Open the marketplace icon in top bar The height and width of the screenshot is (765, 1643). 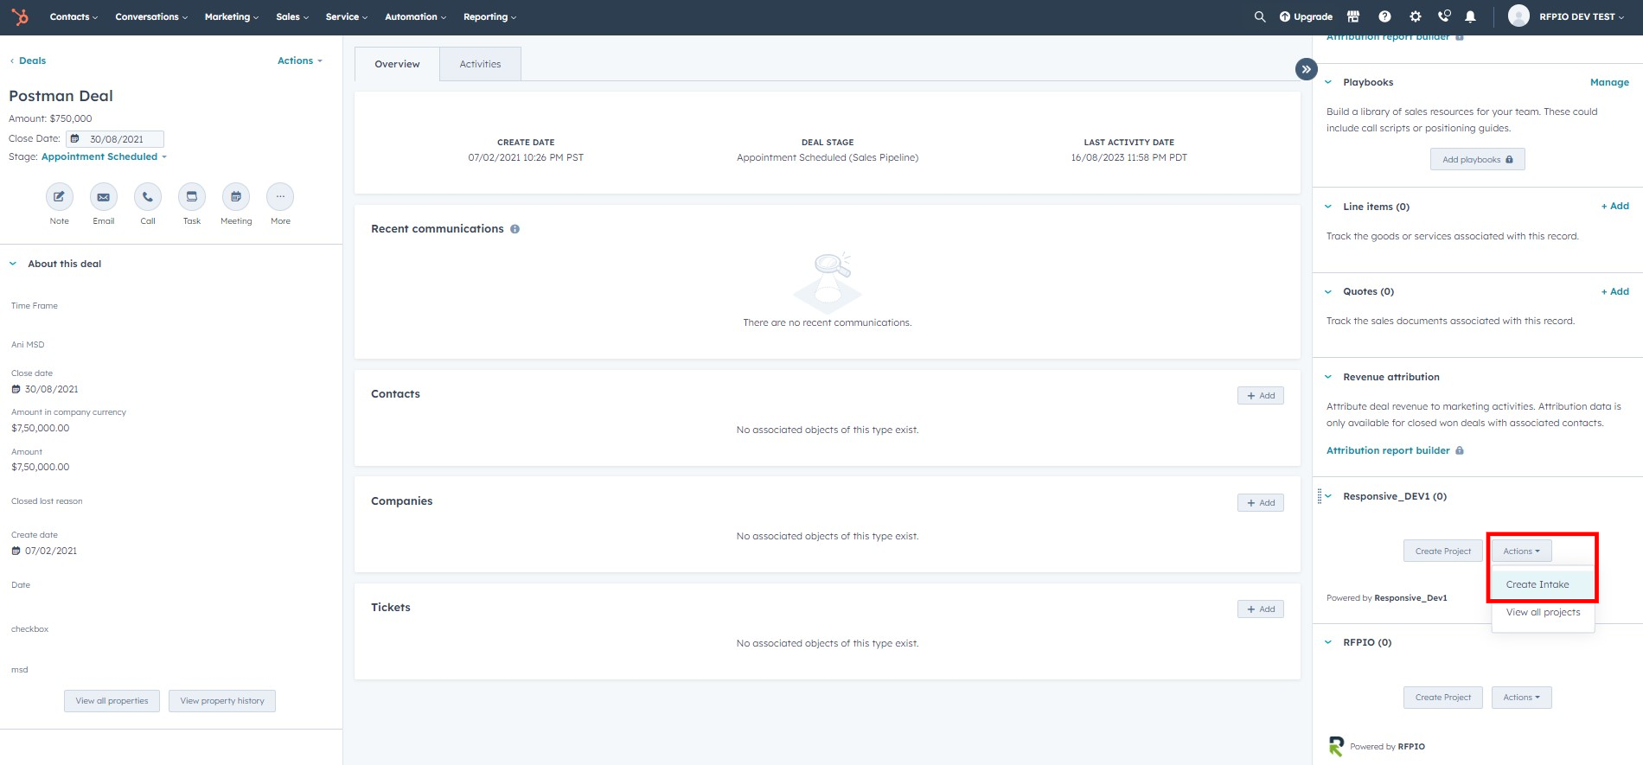(x=1353, y=16)
